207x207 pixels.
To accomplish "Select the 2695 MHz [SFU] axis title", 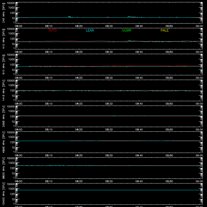I will tap(3, 116).
